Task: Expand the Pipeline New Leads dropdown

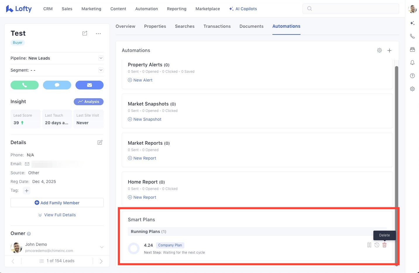Action: tap(101, 58)
